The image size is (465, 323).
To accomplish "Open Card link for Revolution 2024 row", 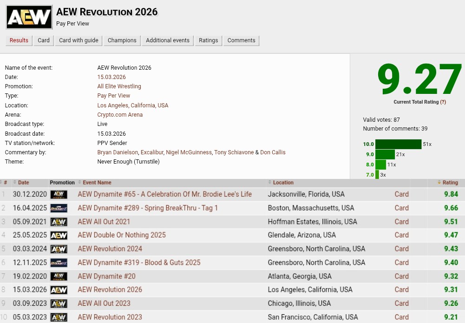I will [401, 249].
